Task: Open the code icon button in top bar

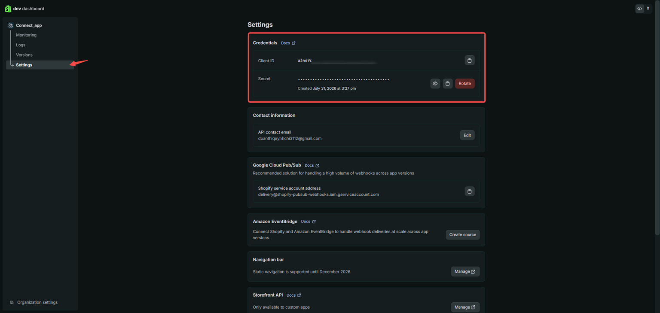Action: pos(640,9)
